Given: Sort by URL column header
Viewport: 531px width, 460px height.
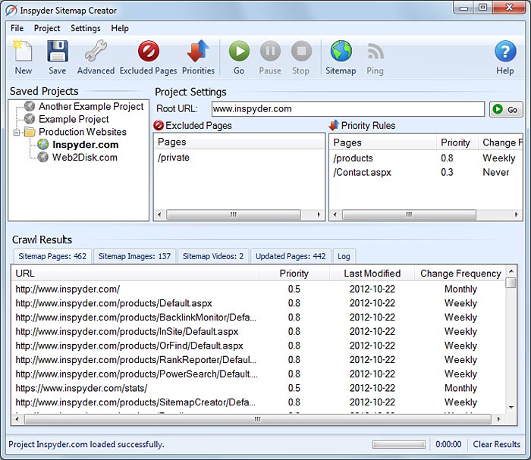Looking at the screenshot, I should point(136,274).
